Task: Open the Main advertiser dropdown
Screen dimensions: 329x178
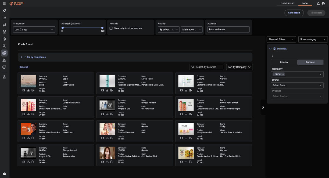Action: [192, 30]
